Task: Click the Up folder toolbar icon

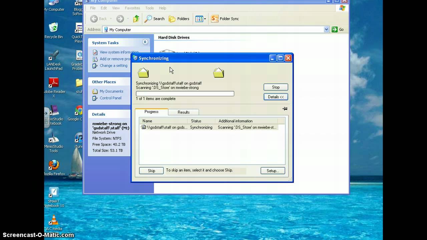Action: [x=136, y=19]
